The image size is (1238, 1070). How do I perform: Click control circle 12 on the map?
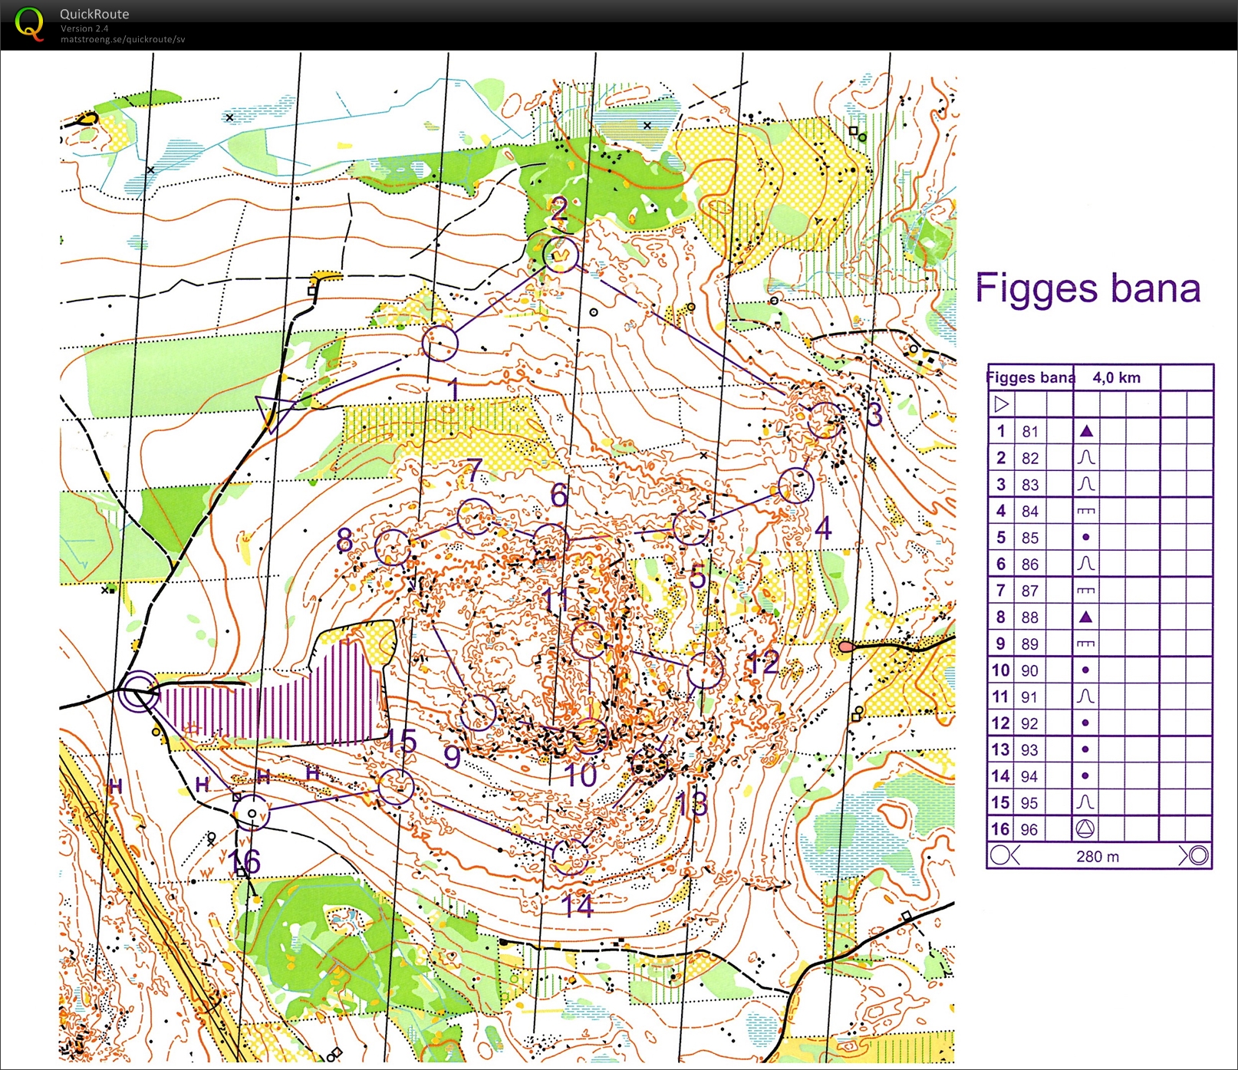click(x=705, y=671)
